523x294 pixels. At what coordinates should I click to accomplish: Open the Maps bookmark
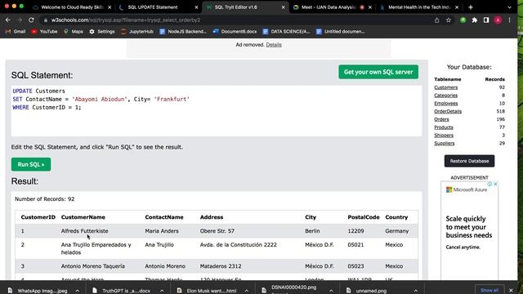pyautogui.click(x=74, y=31)
